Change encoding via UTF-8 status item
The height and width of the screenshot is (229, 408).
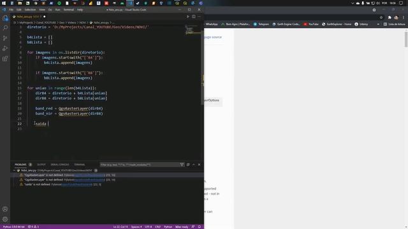pyautogui.click(x=149, y=226)
